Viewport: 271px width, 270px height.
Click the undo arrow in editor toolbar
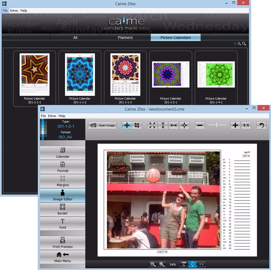point(261,125)
